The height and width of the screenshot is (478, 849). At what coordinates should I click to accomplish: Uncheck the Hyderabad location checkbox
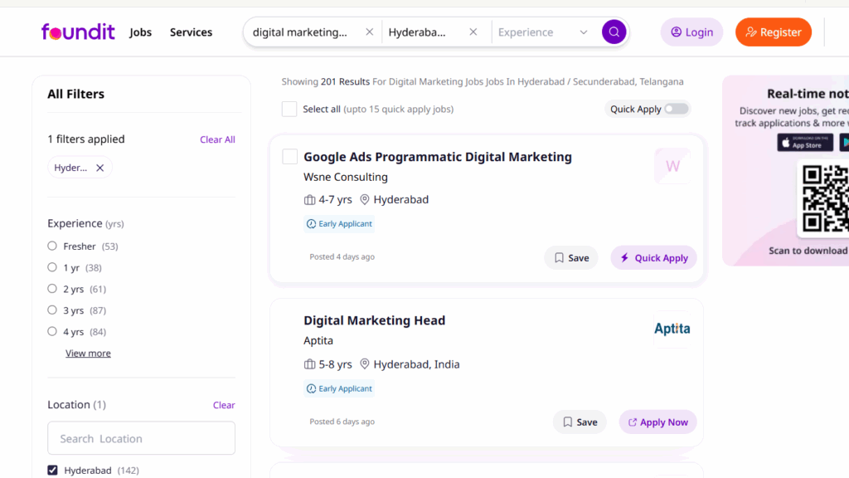52,470
